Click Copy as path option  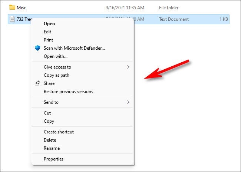56,75
